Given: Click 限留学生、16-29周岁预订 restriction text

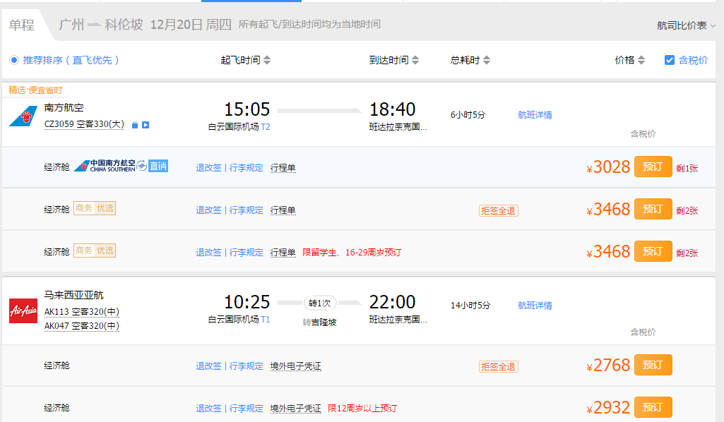Looking at the screenshot, I should click(x=352, y=253).
